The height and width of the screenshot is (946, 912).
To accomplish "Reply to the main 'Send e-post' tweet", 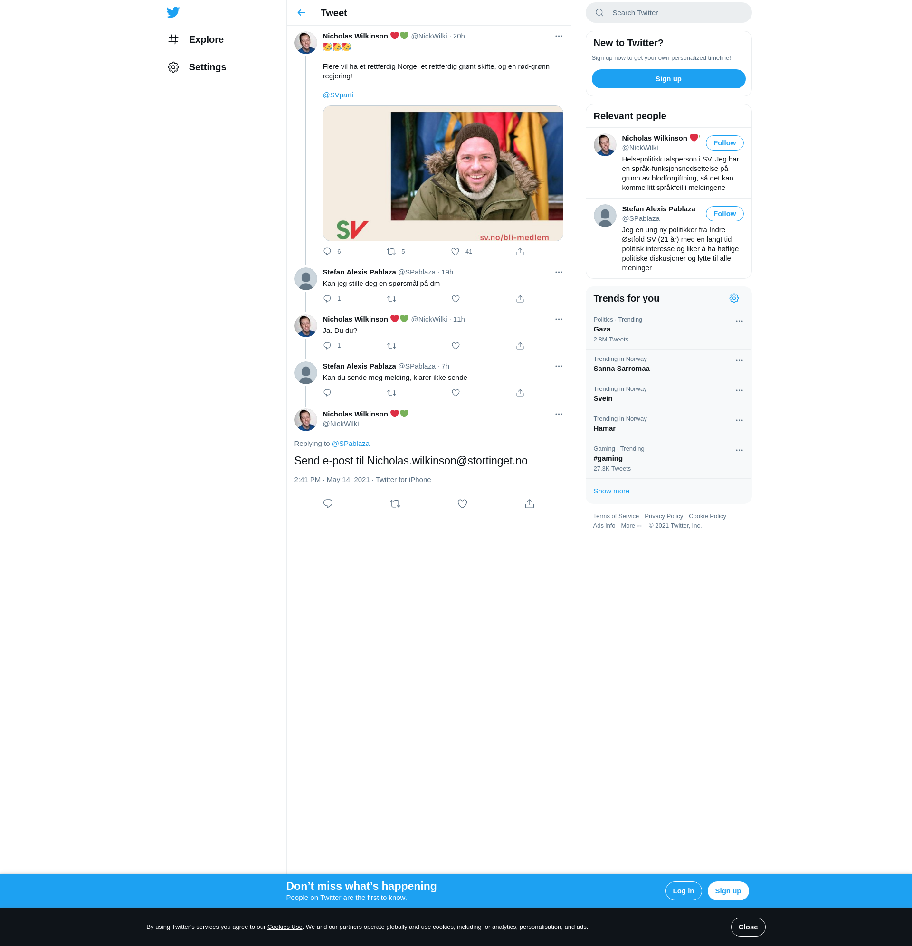I will pyautogui.click(x=328, y=503).
